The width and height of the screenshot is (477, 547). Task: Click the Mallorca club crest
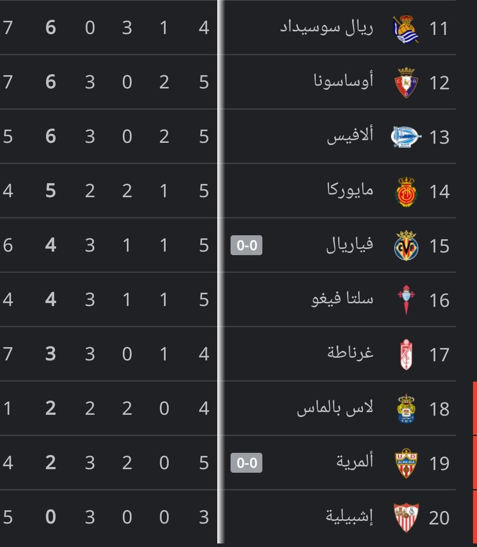[406, 191]
